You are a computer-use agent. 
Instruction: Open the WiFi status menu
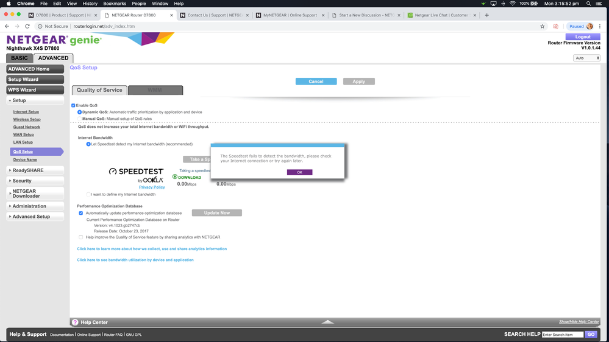[513, 4]
